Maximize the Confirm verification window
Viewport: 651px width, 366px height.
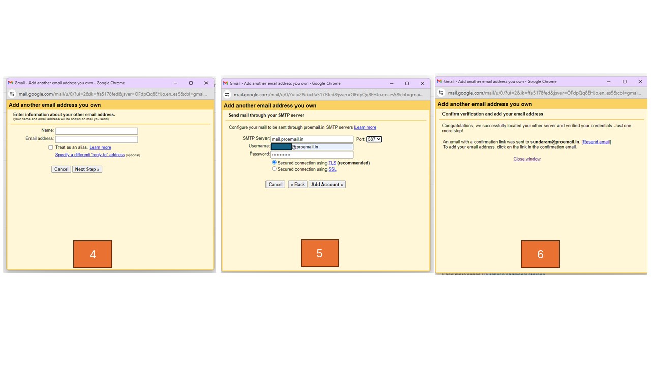(x=625, y=81)
